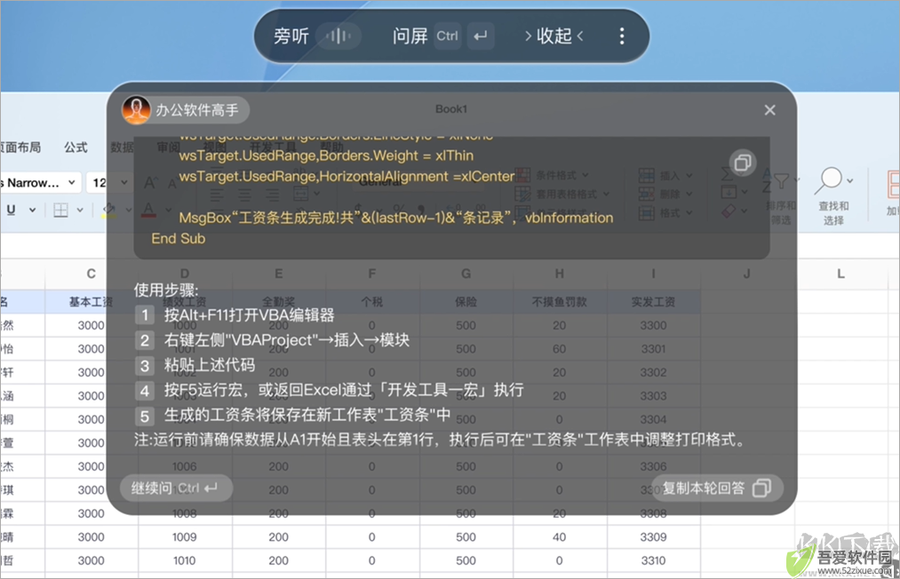Screen dimensions: 900x579
Task: Expand the font name Narrow dropdown
Action: [72, 182]
